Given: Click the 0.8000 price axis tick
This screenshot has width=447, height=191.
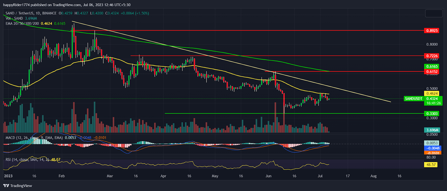Looking at the screenshot, I should pos(432,44).
